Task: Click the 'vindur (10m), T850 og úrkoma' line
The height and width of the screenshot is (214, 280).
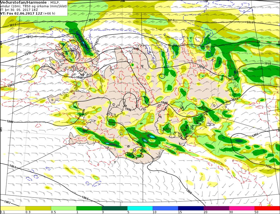Action: click(34, 6)
